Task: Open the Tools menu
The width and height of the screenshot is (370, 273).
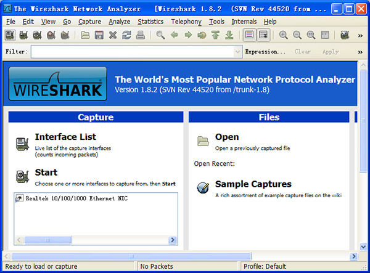Action: coord(216,22)
